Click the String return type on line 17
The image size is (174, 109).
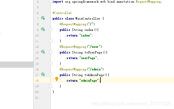pyautogui.click(x=77, y=75)
